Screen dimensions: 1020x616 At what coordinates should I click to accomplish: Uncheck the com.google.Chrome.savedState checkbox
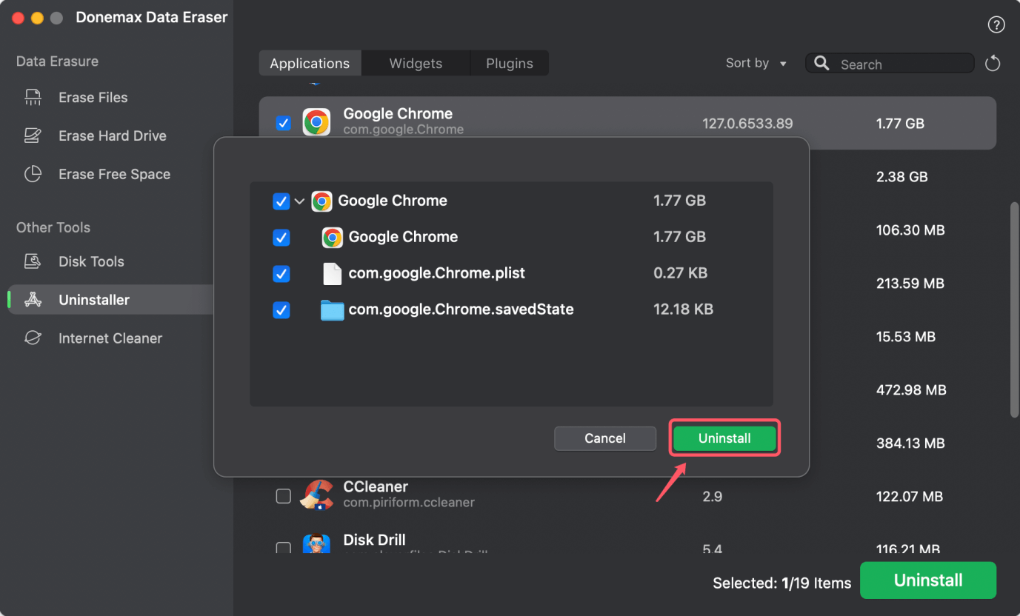tap(281, 310)
